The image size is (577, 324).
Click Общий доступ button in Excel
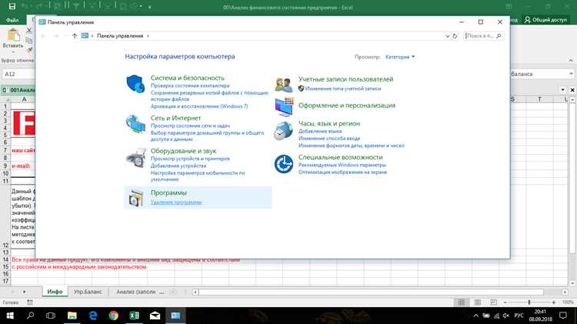(546, 20)
